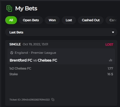Click the arrow between England and Premier League
Screen dimensions: 120x107
(29, 53)
